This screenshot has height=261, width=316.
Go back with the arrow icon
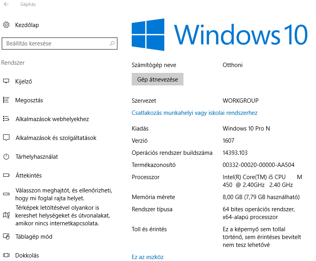coord(6,4)
